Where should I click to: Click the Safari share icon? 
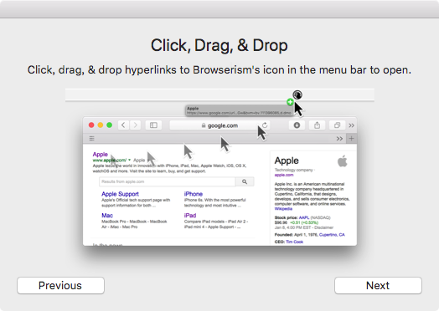pyautogui.click(x=317, y=125)
